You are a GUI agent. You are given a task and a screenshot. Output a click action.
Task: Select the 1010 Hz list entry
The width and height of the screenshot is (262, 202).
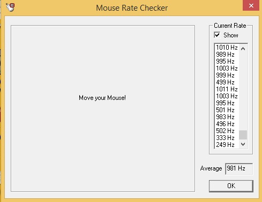point(227,48)
